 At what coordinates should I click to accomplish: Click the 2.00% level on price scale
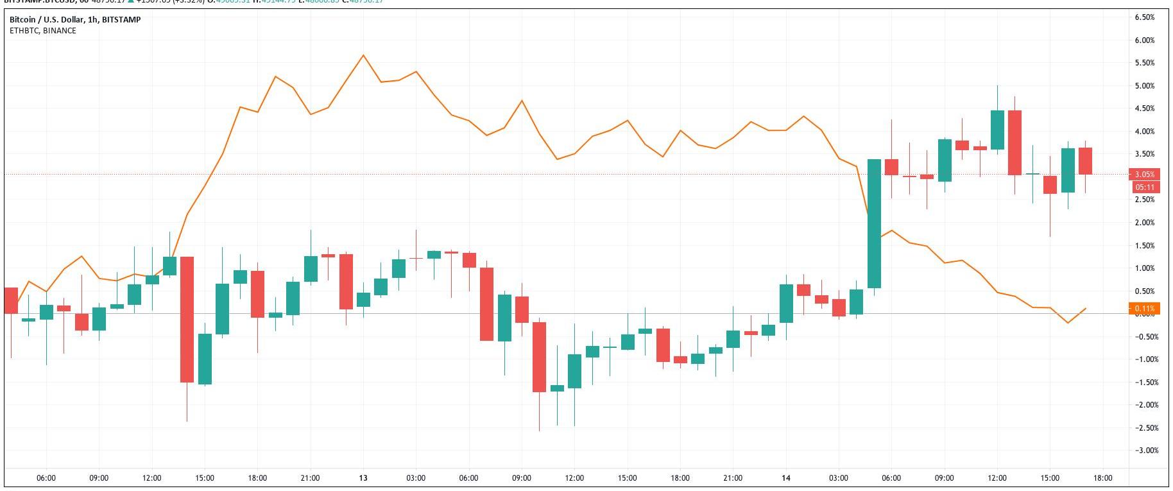pos(1145,223)
